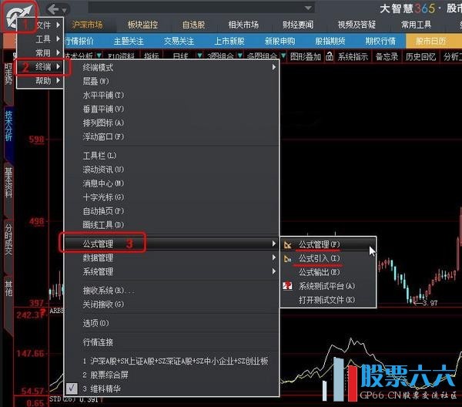
Task: Open the 多图组合 dropdown arrow
Action: (283, 55)
